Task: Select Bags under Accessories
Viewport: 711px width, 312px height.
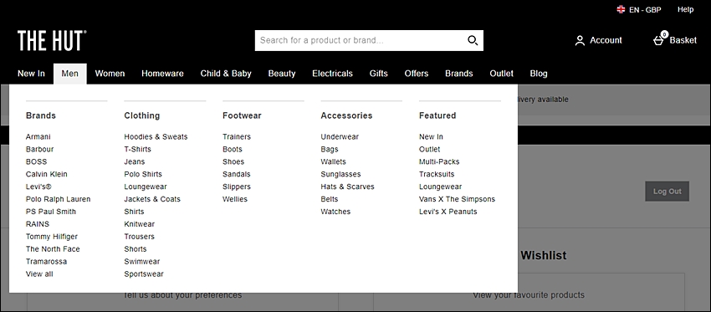Action: pyautogui.click(x=330, y=149)
